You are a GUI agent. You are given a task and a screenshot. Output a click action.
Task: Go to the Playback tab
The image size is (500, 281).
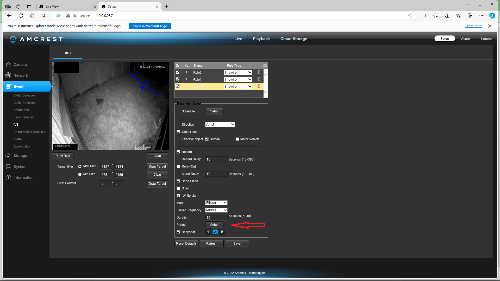pyautogui.click(x=261, y=39)
